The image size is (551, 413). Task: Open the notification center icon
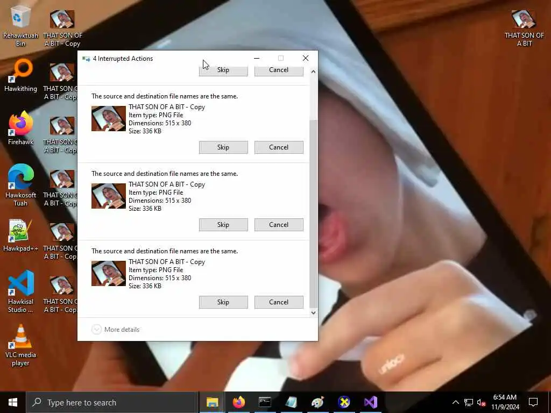(x=533, y=402)
